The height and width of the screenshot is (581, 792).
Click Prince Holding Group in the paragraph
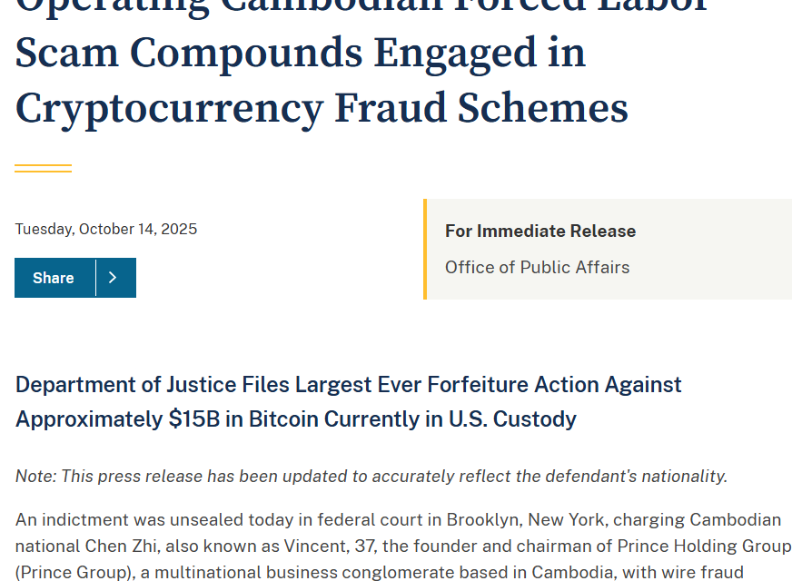coord(705,547)
